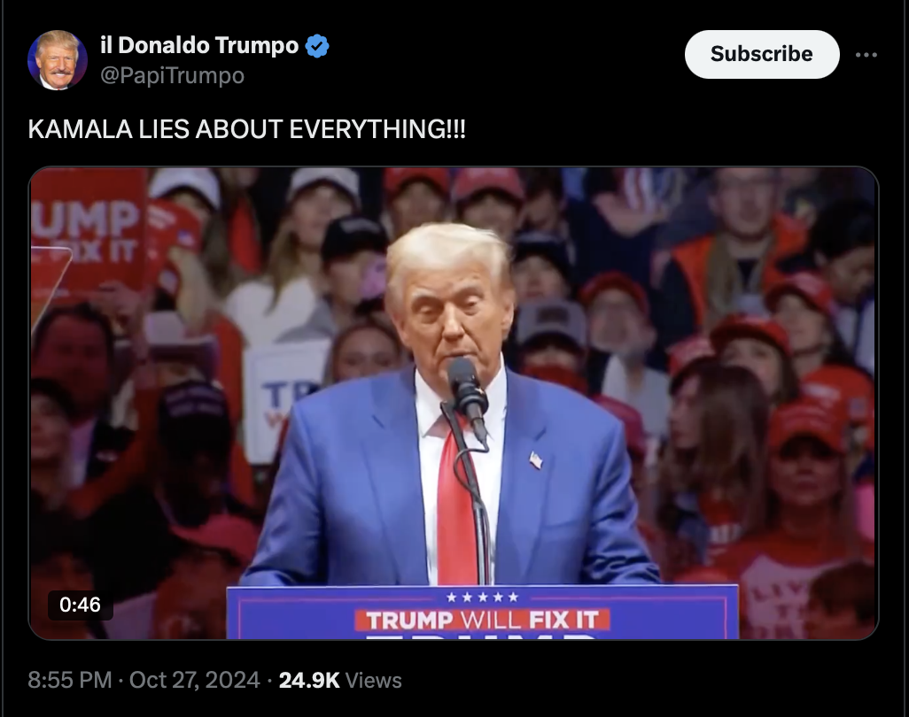909x717 pixels.
Task: Click the blue verified checkmark badge
Action: (317, 46)
